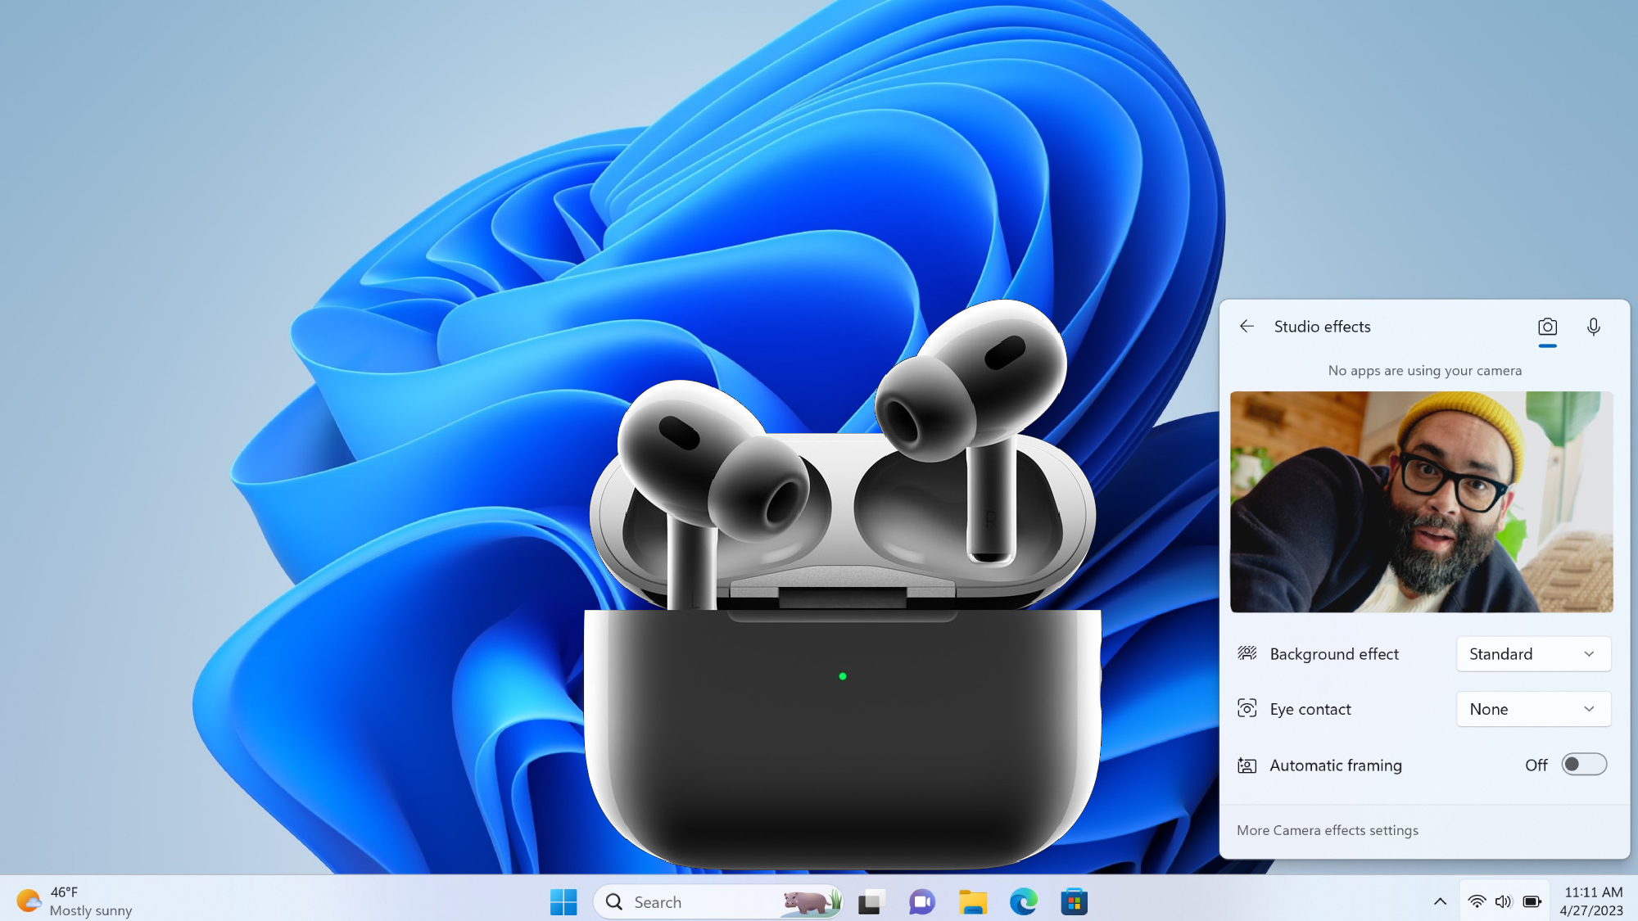Click More Camera effects settings link
The image size is (1638, 921).
click(1327, 830)
